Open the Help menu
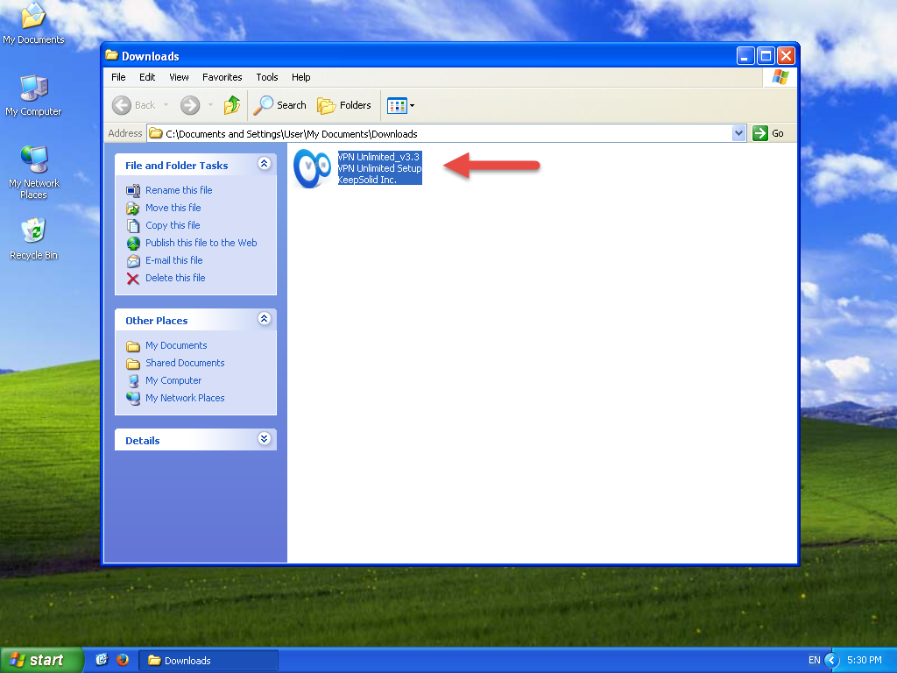This screenshot has height=673, width=897. click(301, 77)
